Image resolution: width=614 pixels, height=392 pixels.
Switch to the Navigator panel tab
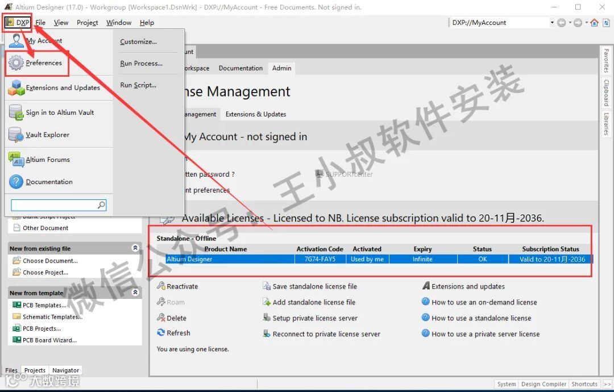tap(65, 370)
